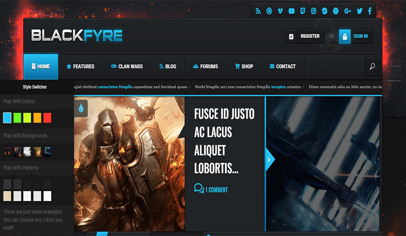The image size is (406, 236).
Task: Click the Sign In button
Action: click(356, 36)
